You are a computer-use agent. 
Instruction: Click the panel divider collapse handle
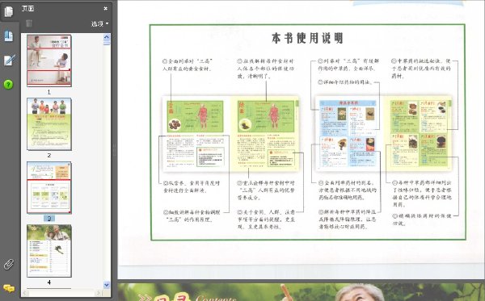(114, 150)
